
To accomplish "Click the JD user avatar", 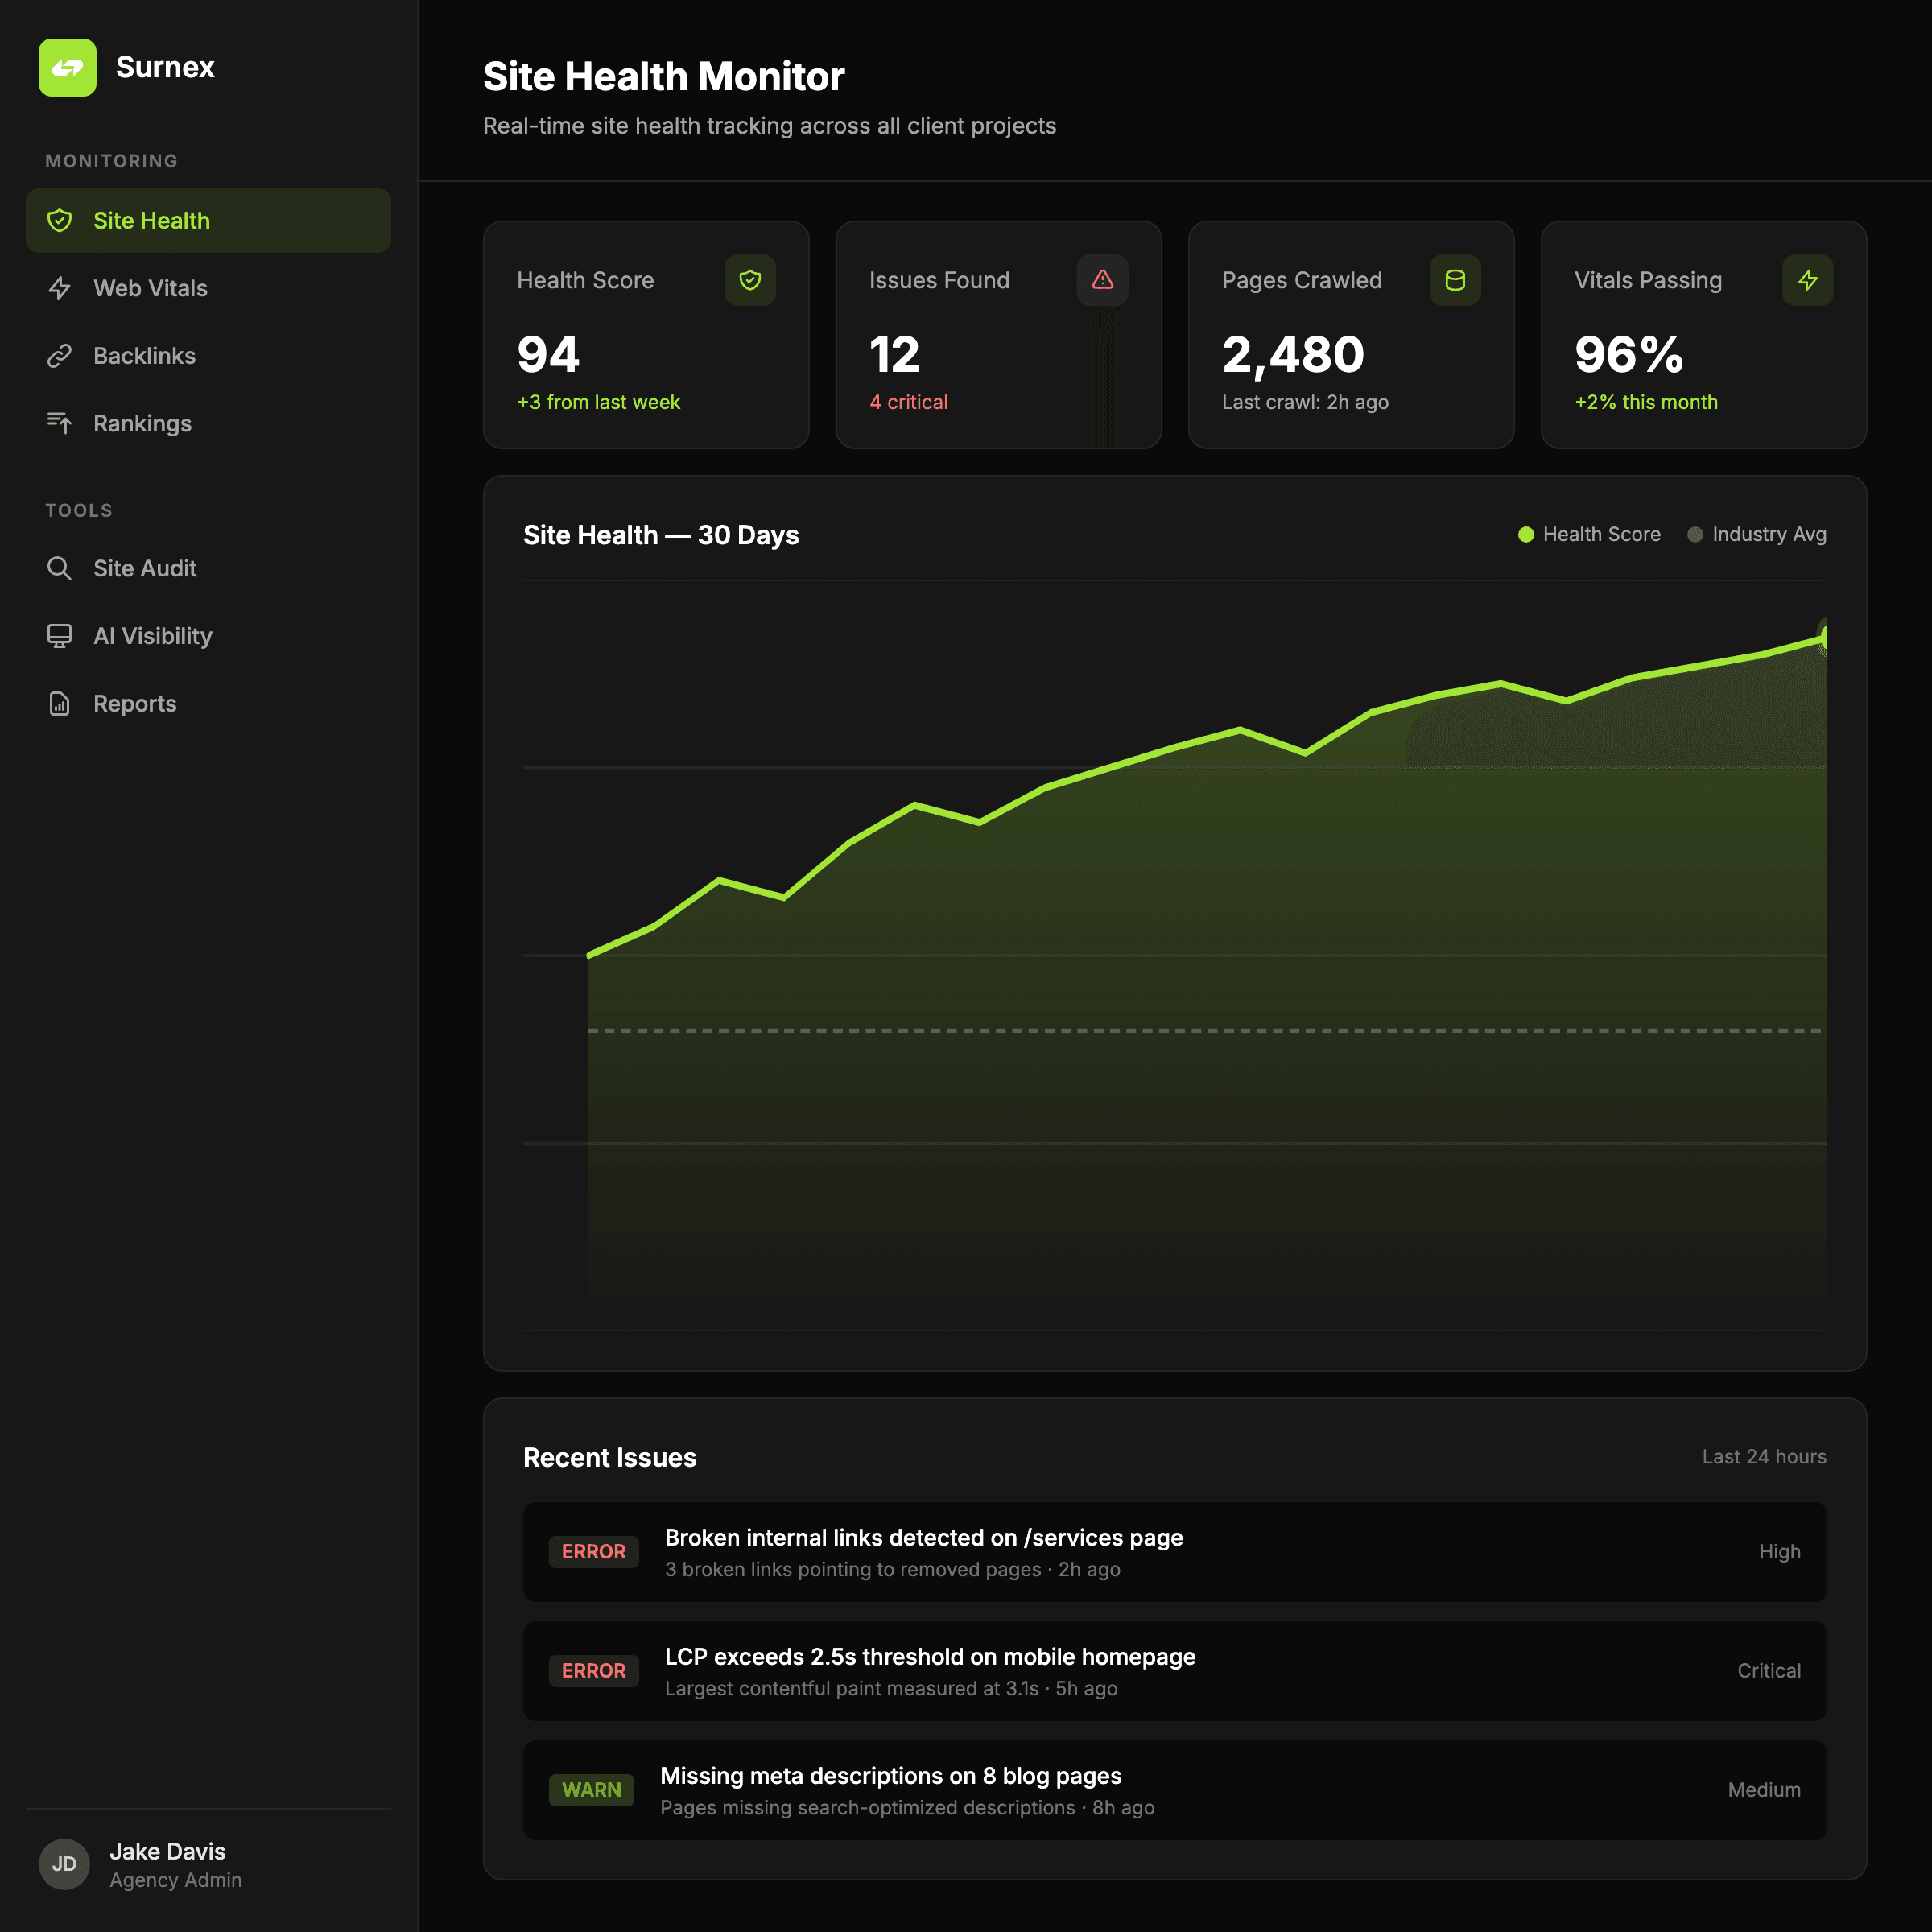I will 64,1863.
